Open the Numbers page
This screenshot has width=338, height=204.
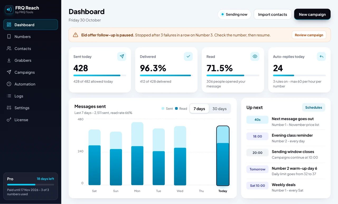31,36
